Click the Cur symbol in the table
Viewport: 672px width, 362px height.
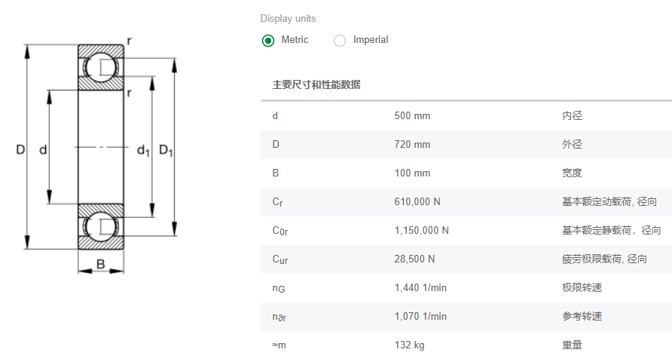[x=280, y=260]
